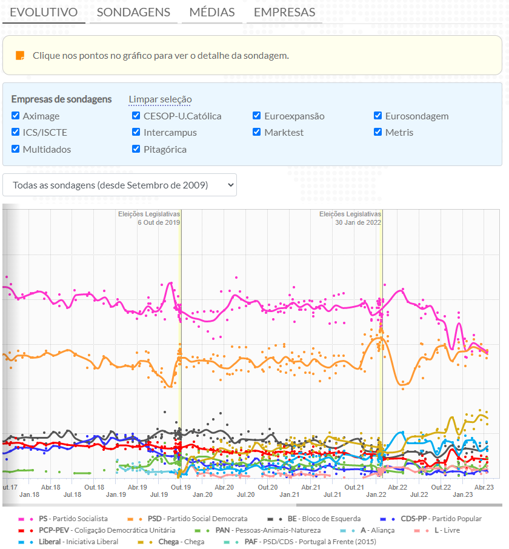Screen dimensions: 509x549
Task: Disable the Eurosondagem polling company
Action: coord(378,116)
